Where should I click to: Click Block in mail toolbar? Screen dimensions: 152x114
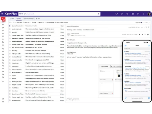coord(34,22)
